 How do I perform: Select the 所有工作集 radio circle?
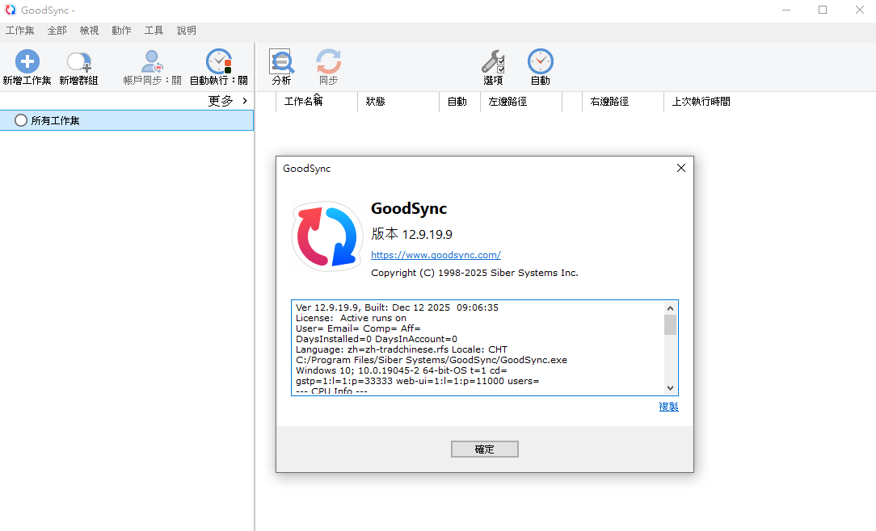[x=21, y=120]
